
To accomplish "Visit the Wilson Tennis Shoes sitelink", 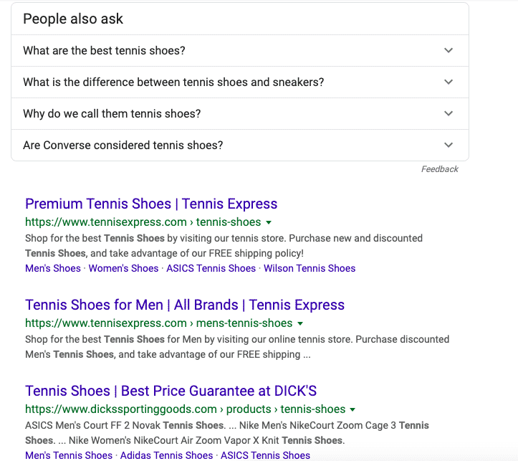I will point(310,268).
